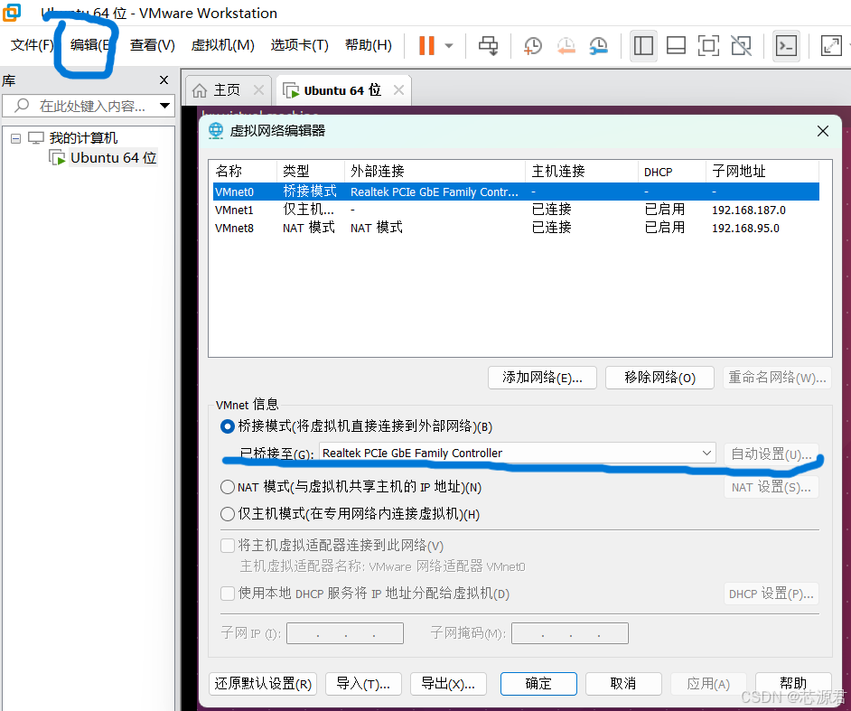Select 仅主机模式 radio button
Screen dimensions: 851x711
[228, 513]
